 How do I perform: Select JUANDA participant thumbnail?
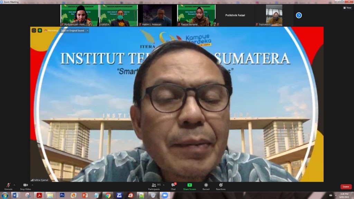pyautogui.click(x=119, y=15)
